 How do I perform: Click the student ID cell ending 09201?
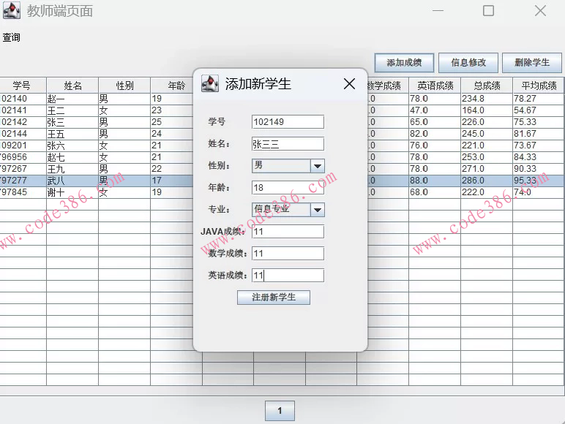tap(23, 145)
